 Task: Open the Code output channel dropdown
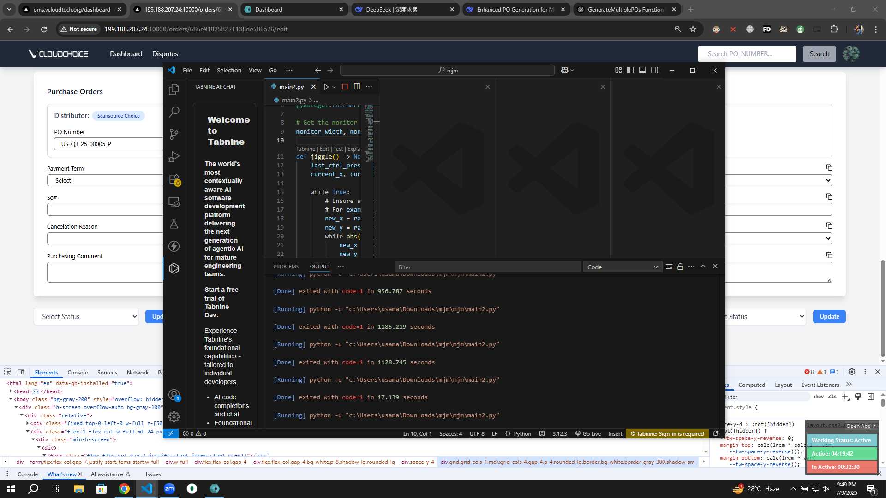pos(623,267)
